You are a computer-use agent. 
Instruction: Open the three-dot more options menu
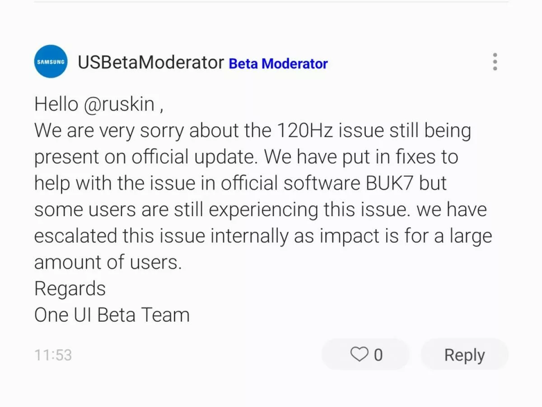[495, 62]
